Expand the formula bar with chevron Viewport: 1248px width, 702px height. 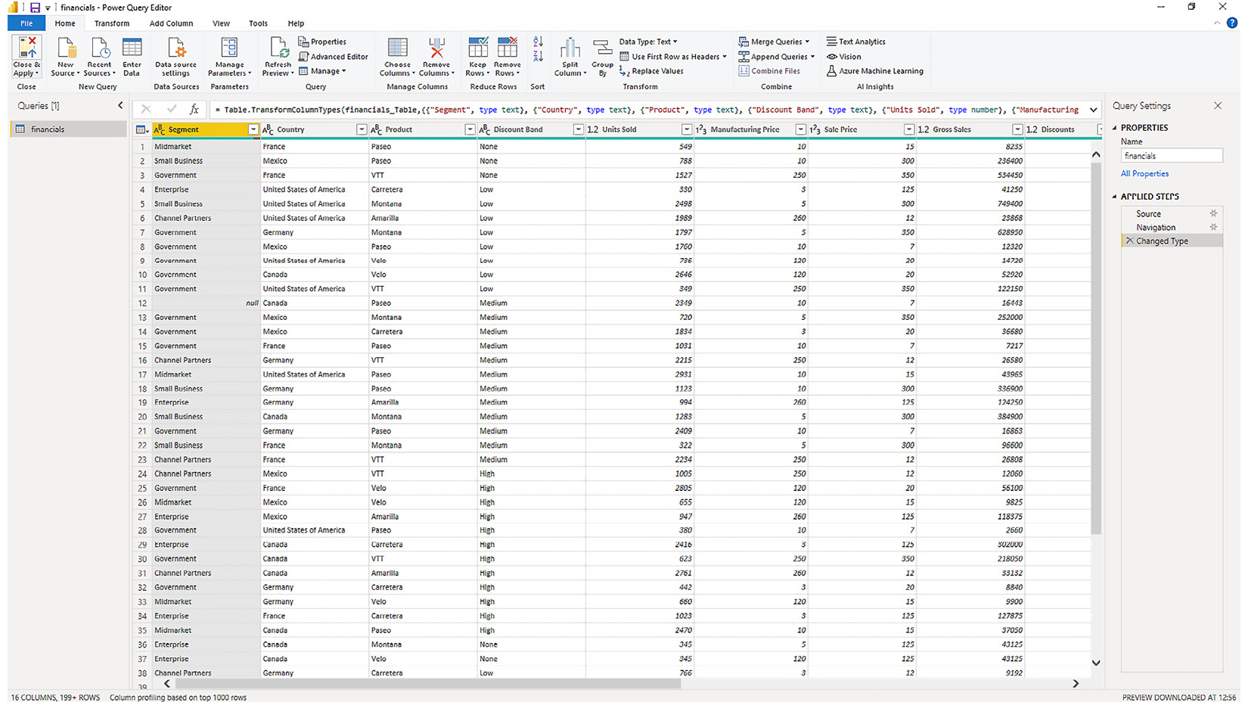tap(1093, 110)
